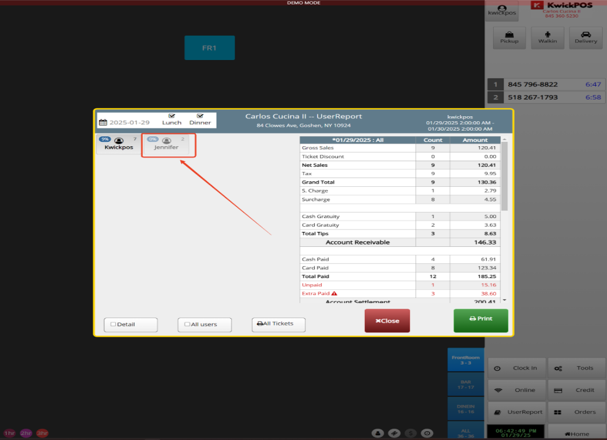607x440 pixels.
Task: Select the Total Paid amount 185.25
Action: tap(487, 276)
